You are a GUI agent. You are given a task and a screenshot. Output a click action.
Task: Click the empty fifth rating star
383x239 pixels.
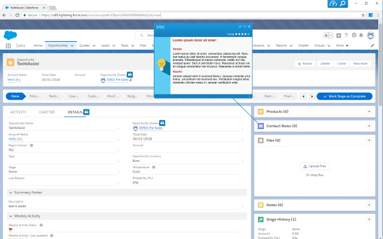pos(248,34)
